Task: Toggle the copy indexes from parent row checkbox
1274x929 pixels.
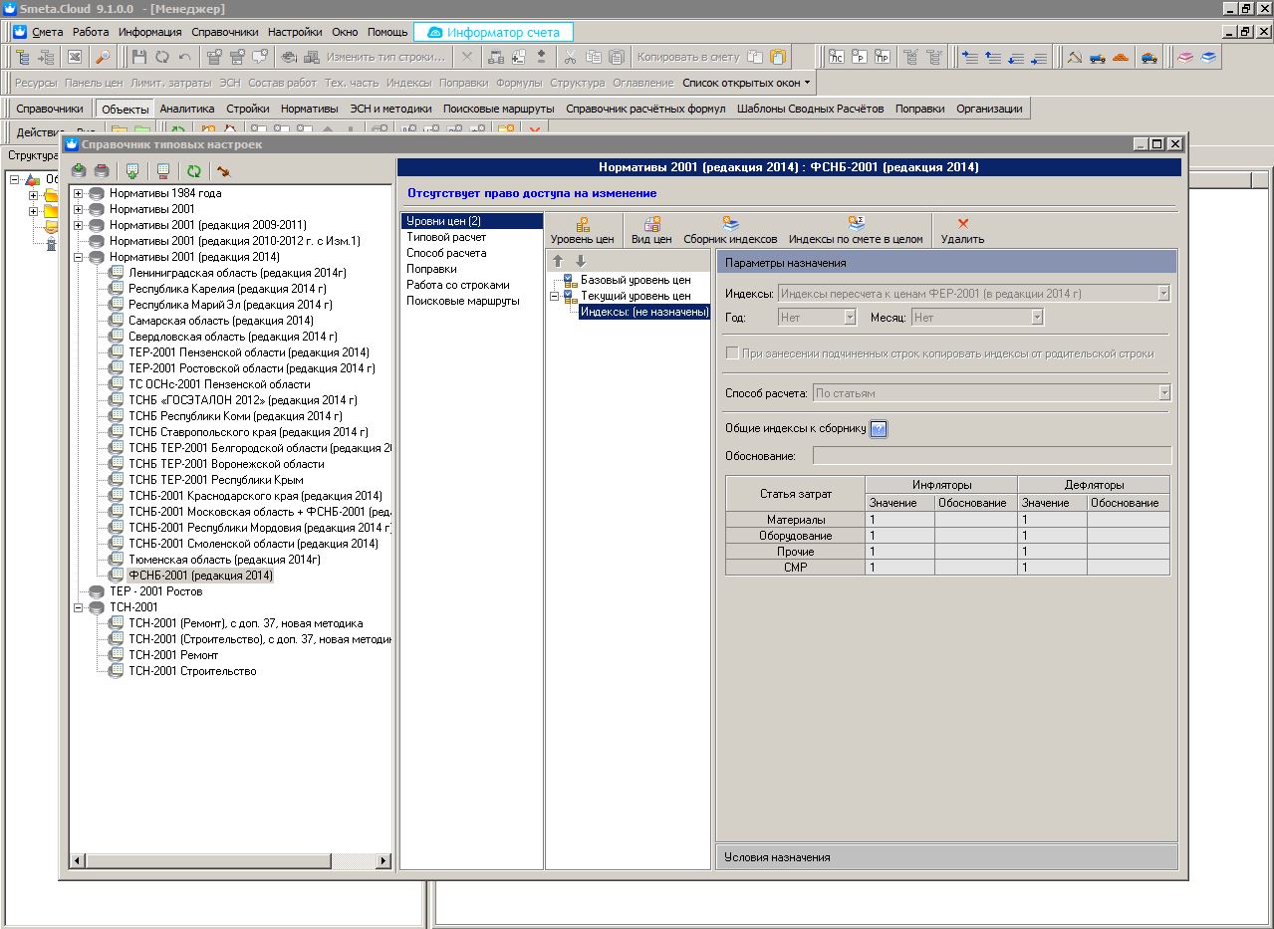Action: tap(732, 353)
